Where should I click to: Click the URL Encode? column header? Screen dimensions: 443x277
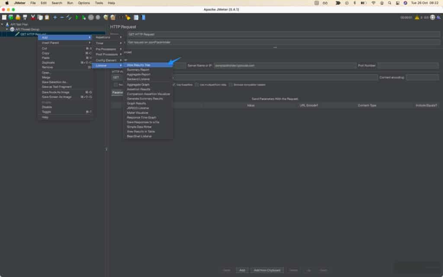click(308, 106)
